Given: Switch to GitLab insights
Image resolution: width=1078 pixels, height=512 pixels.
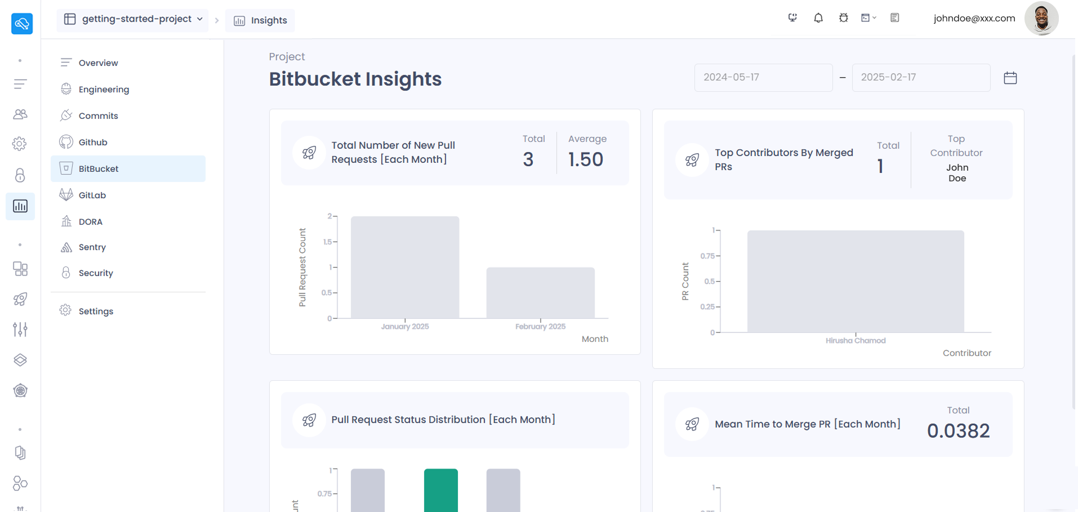Looking at the screenshot, I should coord(128,195).
